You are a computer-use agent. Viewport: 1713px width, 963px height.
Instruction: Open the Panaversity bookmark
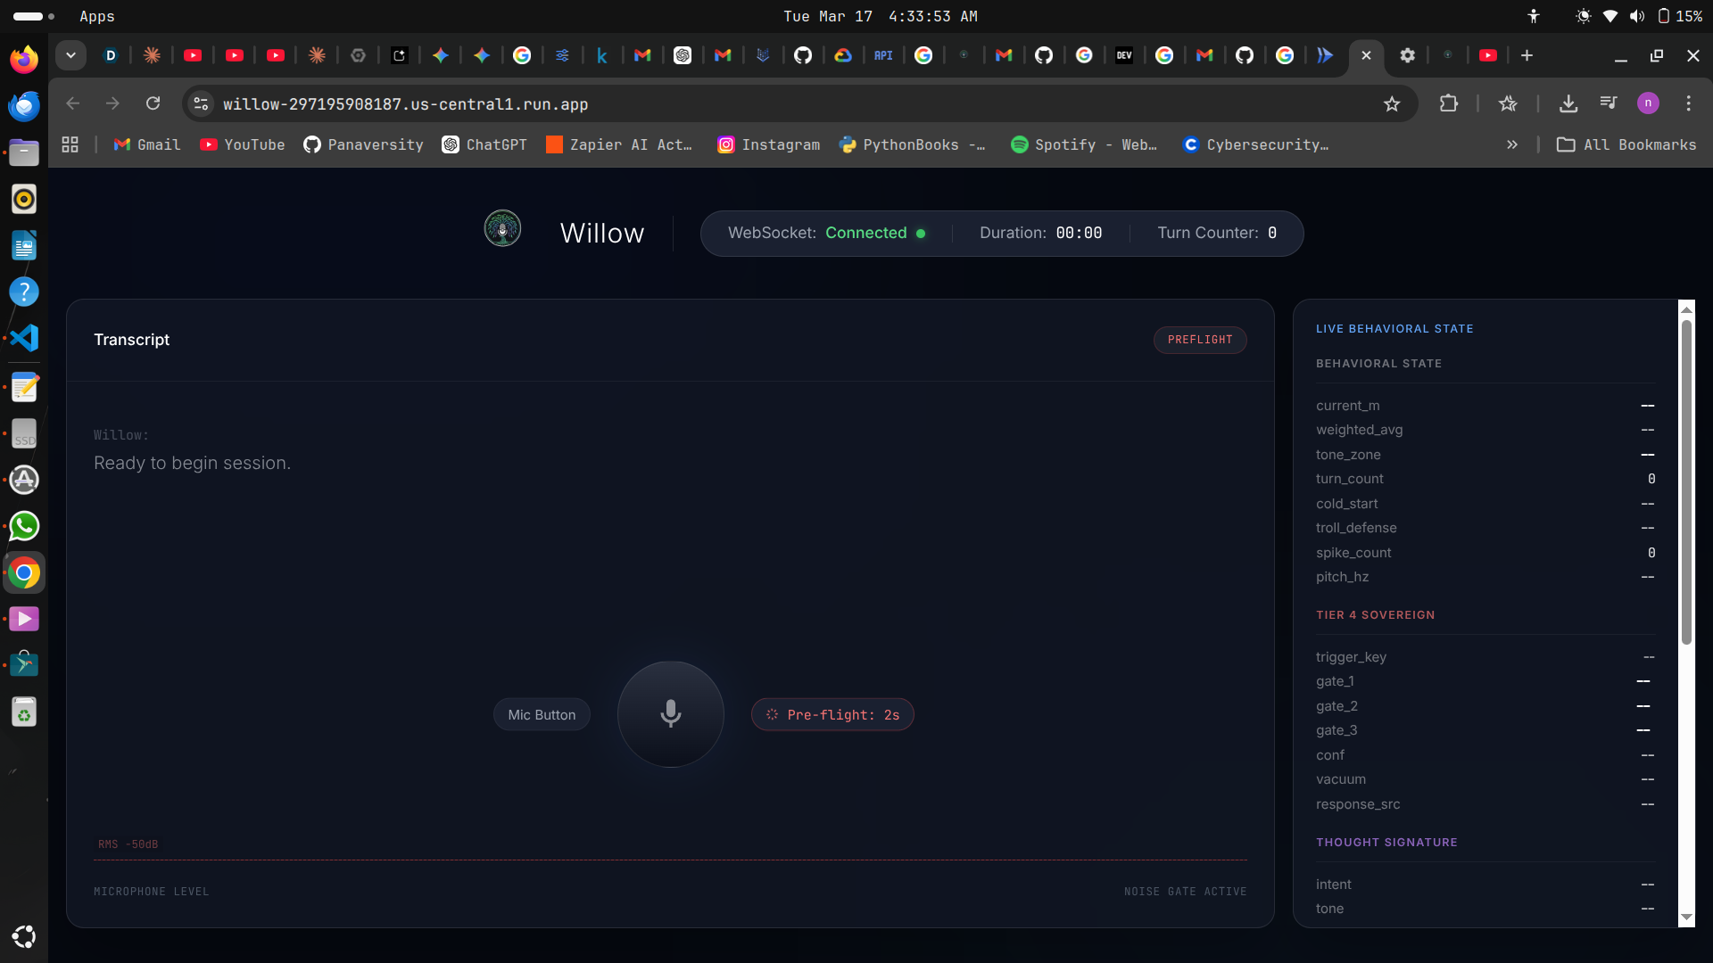pyautogui.click(x=363, y=144)
